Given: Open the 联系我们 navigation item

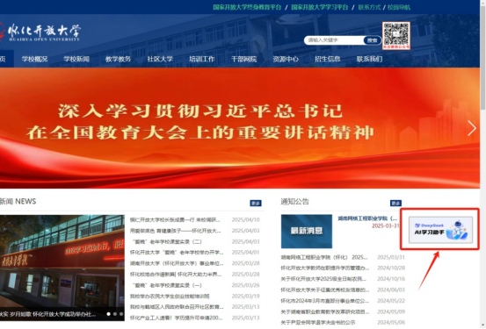Looking at the screenshot, I should (369, 59).
